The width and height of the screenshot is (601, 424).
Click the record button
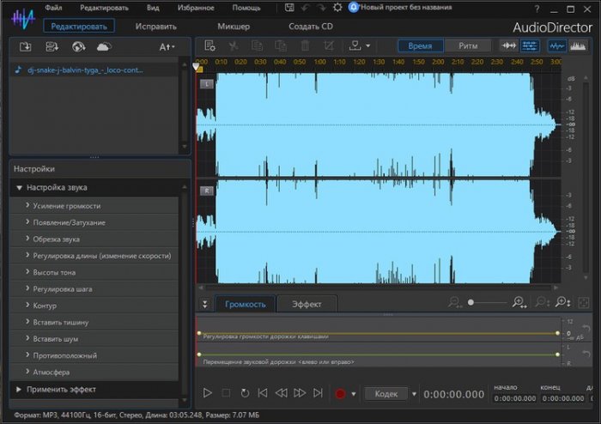click(340, 393)
